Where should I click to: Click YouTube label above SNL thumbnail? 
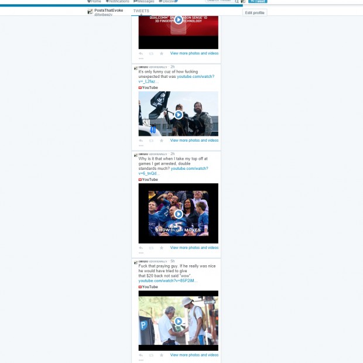click(x=148, y=87)
